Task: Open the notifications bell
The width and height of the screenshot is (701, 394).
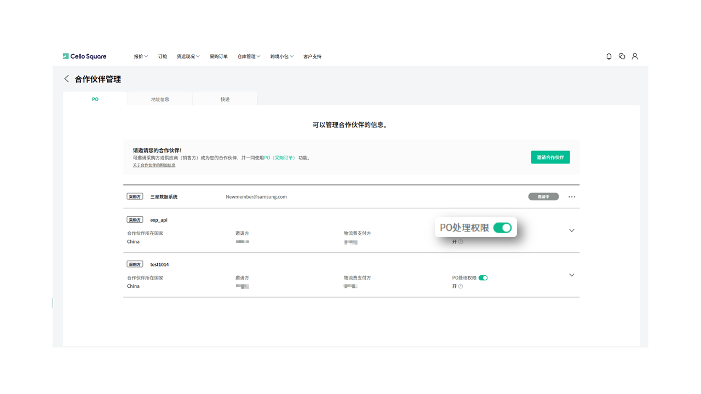Action: 609,56
